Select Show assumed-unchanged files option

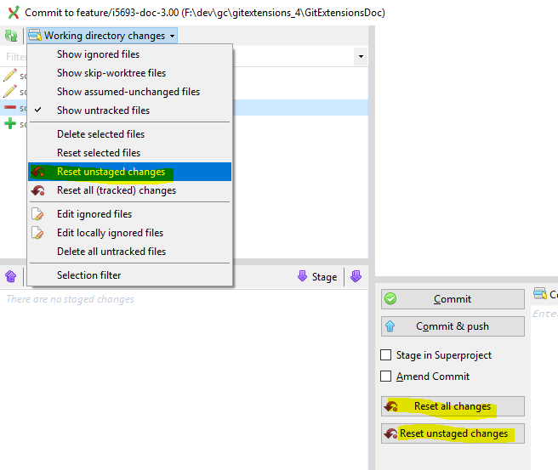(x=130, y=92)
